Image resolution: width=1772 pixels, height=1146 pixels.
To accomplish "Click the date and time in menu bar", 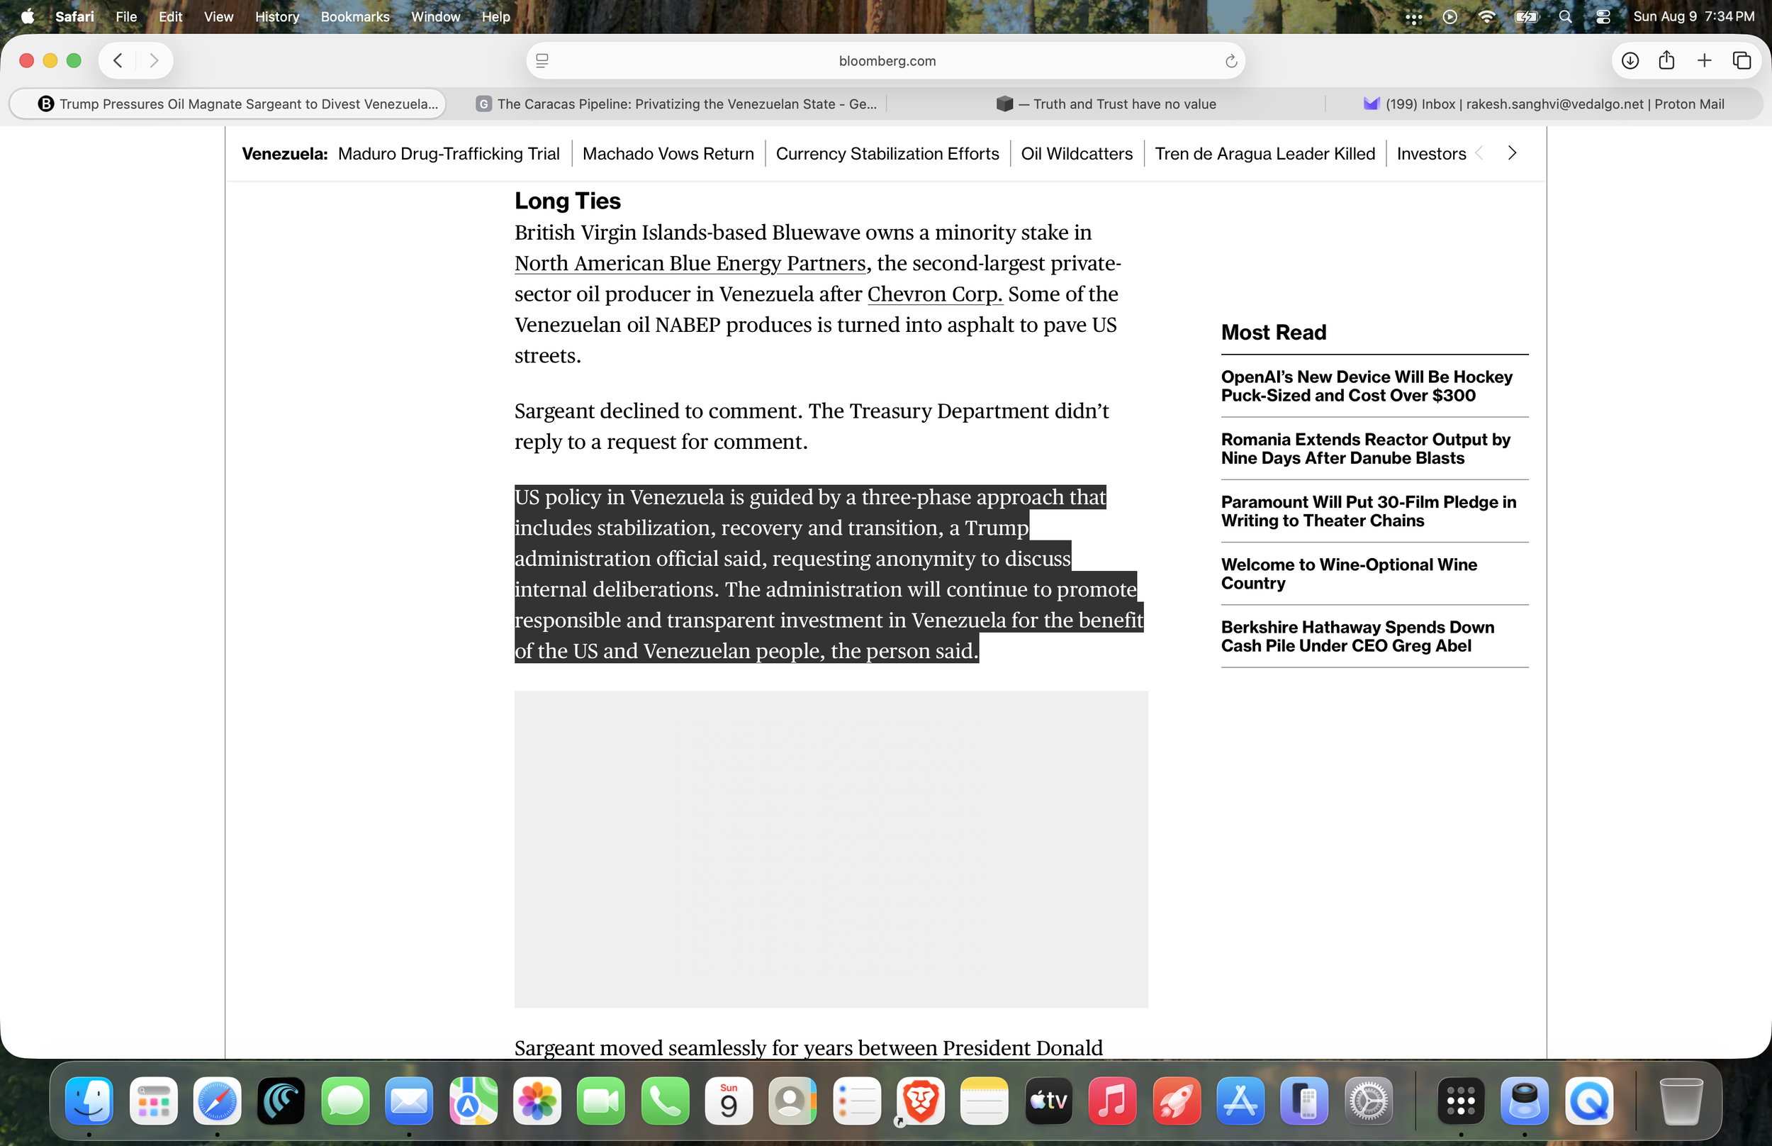I will [x=1693, y=16].
